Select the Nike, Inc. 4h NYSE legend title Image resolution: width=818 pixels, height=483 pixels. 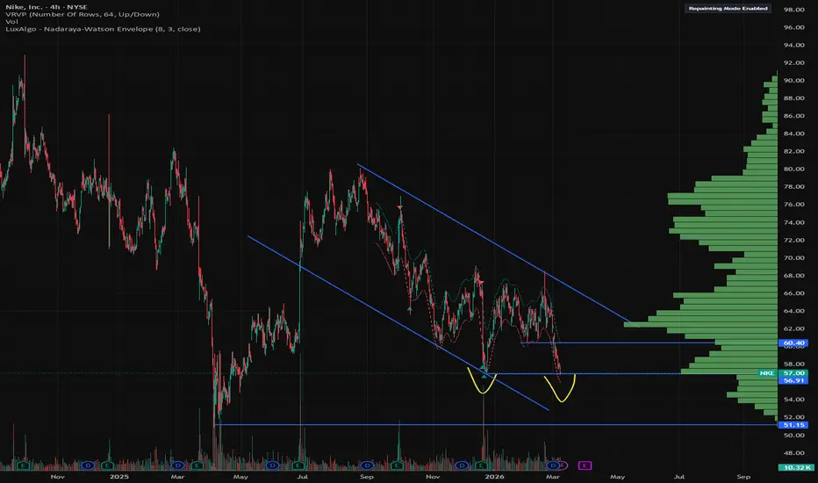tap(47, 7)
